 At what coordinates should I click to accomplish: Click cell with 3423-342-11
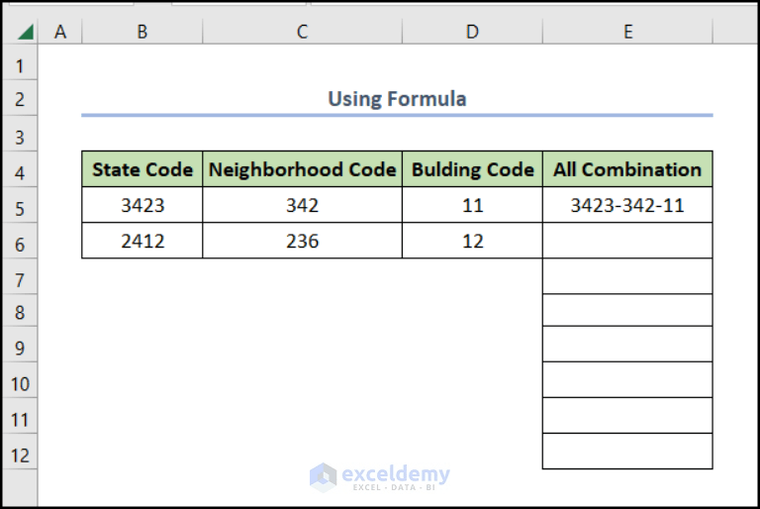(x=627, y=205)
